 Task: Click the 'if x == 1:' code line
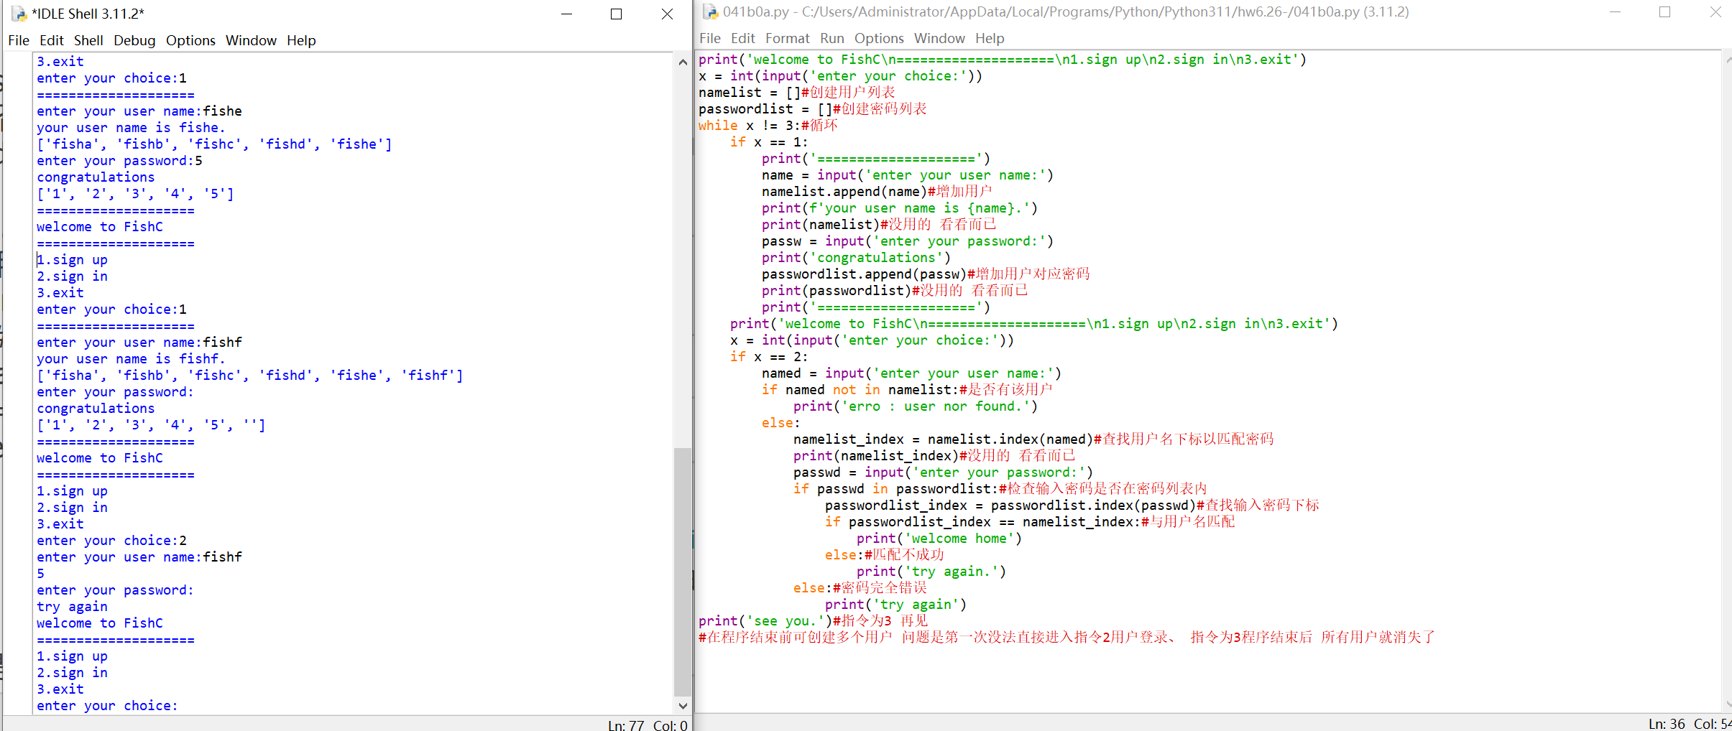[769, 142]
